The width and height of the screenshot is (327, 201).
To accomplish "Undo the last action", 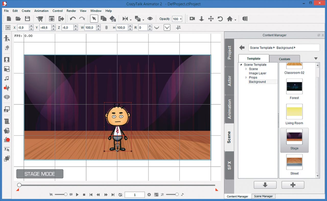I will click(x=73, y=19).
